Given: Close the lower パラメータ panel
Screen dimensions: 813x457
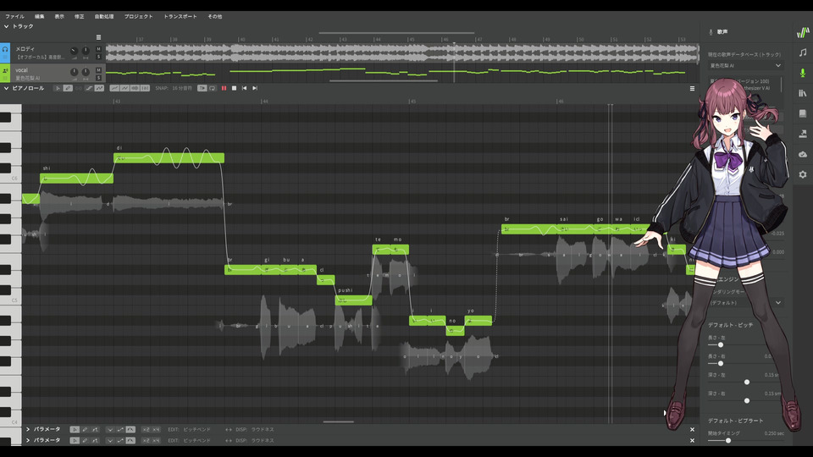Looking at the screenshot, I should [x=692, y=440].
